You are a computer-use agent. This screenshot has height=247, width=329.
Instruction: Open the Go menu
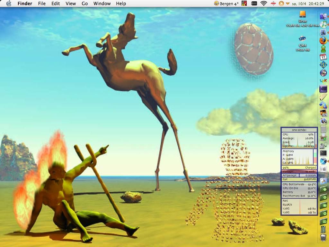click(84, 4)
